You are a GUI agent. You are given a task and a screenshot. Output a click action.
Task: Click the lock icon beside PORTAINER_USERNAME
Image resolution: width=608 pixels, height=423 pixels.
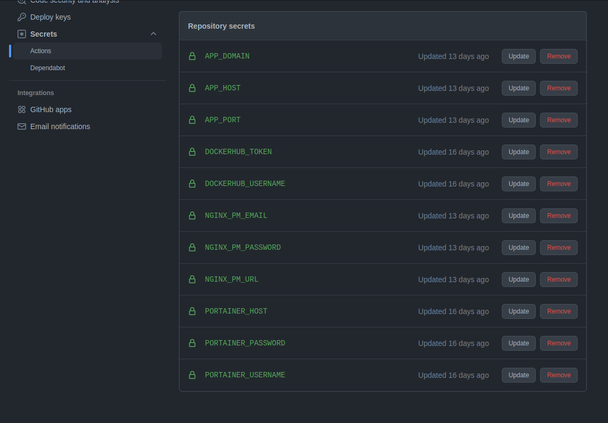(192, 375)
